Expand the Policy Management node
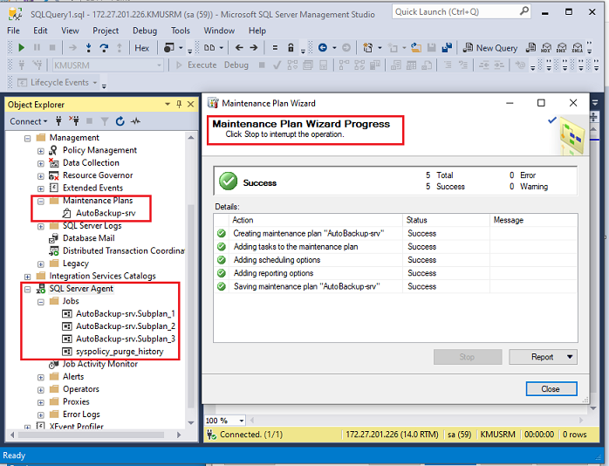Image resolution: width=609 pixels, height=466 pixels. point(40,150)
